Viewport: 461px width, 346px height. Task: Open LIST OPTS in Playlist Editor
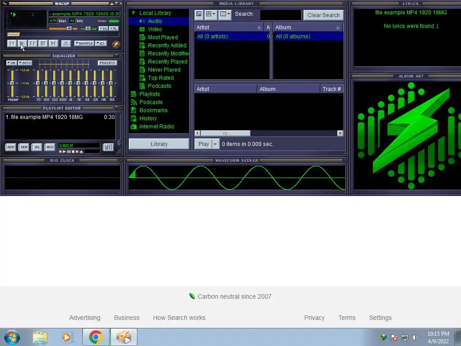tap(108, 147)
